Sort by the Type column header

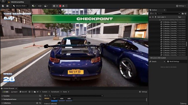pyautogui.click(x=179, y=17)
